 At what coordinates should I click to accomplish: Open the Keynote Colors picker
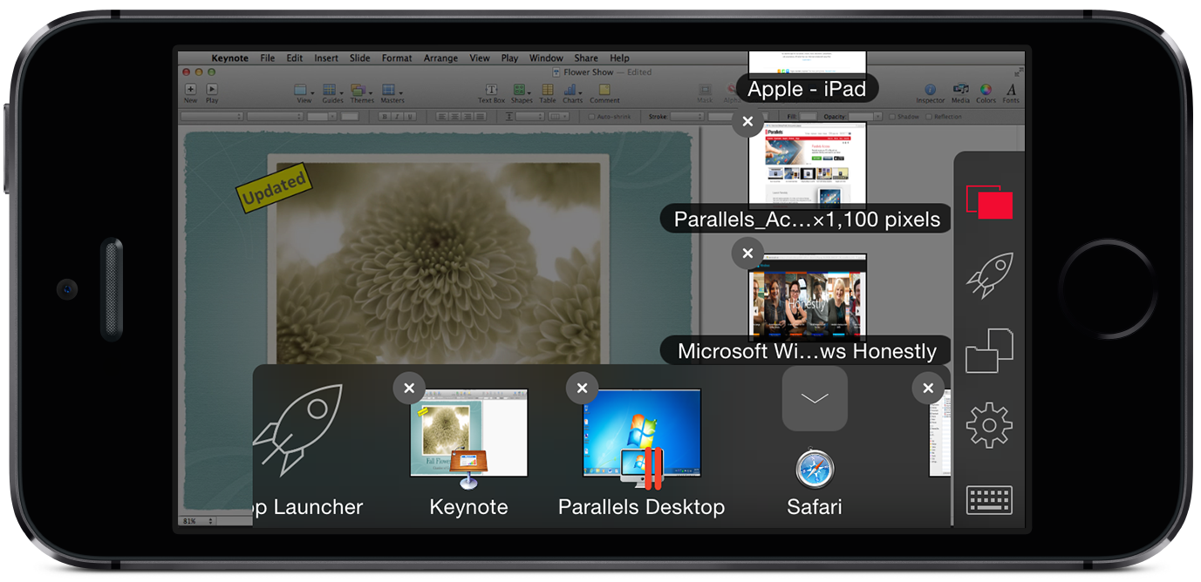[x=986, y=91]
